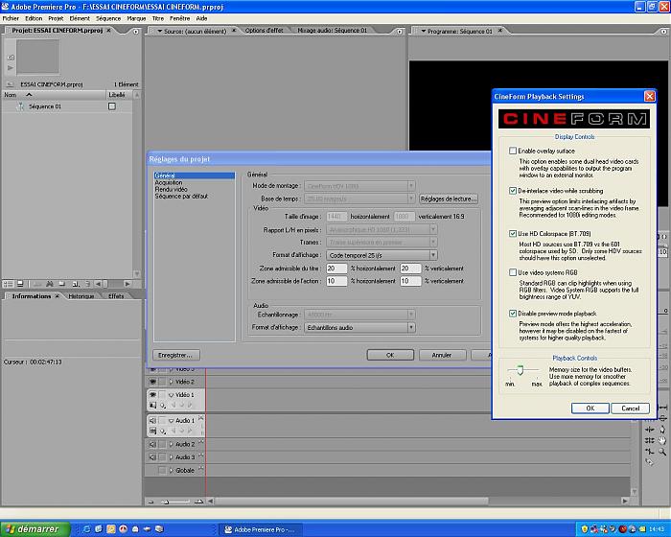The image size is (671, 537).
Task: Cancel the CineForm Playback Settings dialog
Action: click(631, 409)
